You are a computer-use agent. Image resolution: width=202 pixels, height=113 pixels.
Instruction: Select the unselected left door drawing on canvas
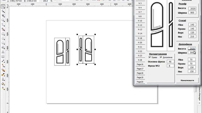(x=62, y=51)
